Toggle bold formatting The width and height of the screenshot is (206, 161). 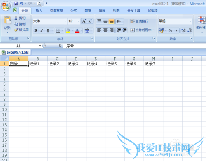click(x=36, y=30)
